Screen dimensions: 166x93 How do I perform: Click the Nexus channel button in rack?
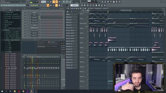point(34,15)
